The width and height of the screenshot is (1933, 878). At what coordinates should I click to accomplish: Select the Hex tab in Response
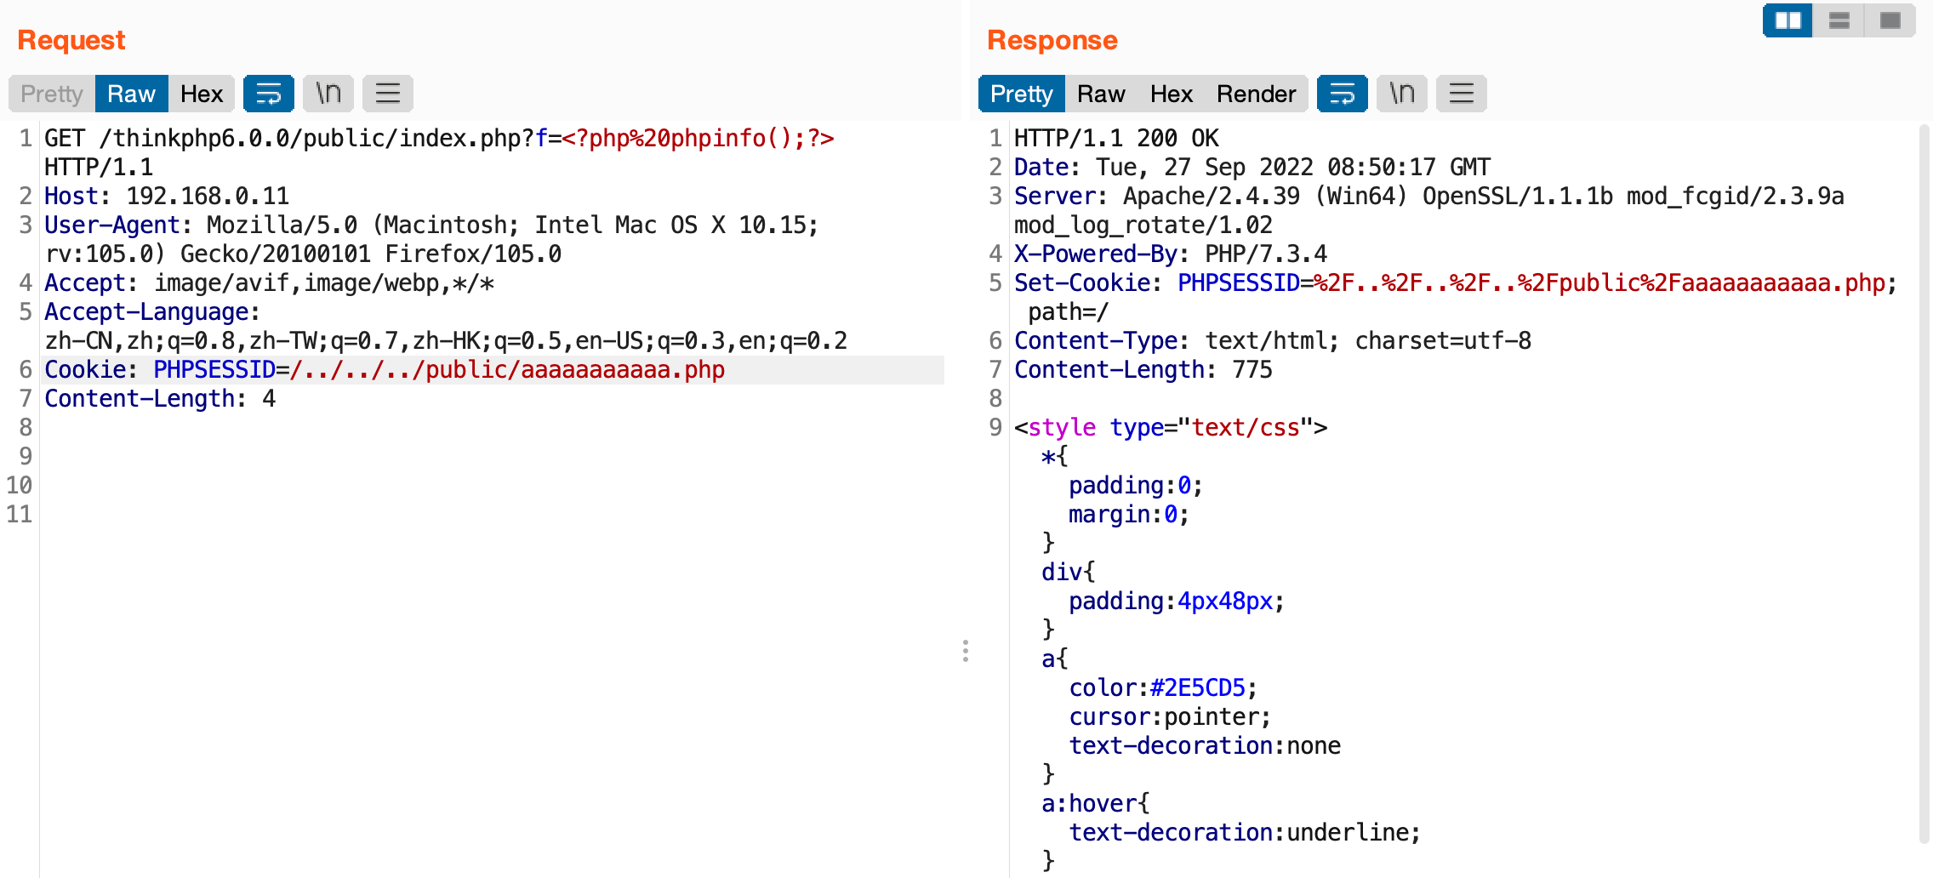coord(1172,94)
